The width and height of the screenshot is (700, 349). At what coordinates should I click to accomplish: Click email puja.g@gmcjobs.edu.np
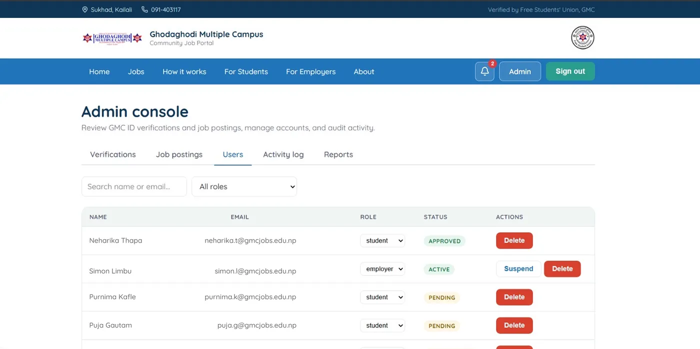click(257, 325)
